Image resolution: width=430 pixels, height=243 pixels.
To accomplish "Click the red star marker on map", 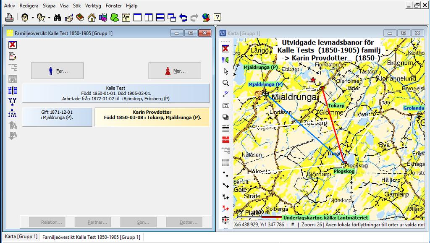I will [313, 80].
